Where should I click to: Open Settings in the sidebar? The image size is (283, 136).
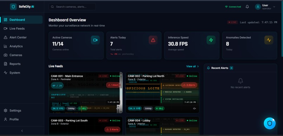click(x=22, y=110)
